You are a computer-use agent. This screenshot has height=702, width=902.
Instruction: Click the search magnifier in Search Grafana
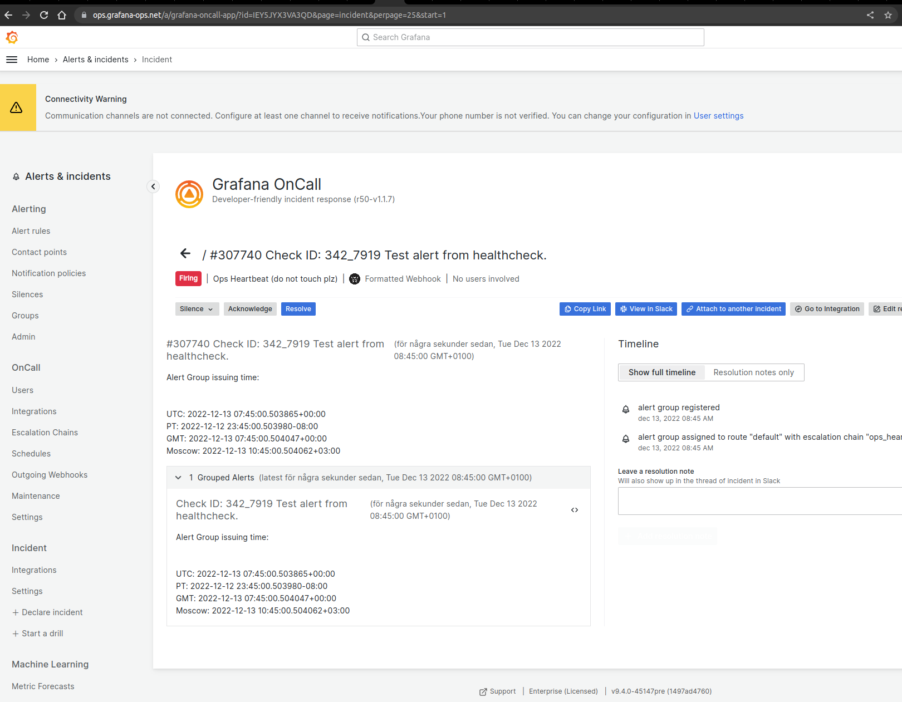[366, 37]
